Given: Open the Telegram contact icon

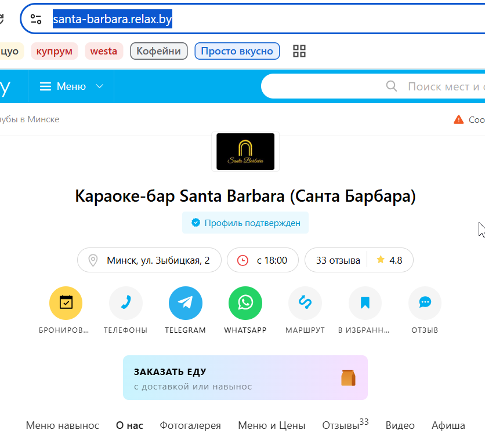Looking at the screenshot, I should (x=185, y=303).
